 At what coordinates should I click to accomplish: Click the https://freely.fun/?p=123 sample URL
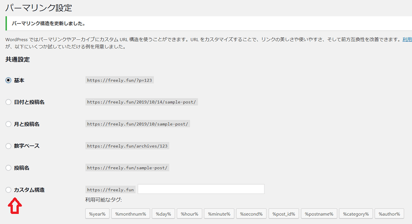click(119, 80)
